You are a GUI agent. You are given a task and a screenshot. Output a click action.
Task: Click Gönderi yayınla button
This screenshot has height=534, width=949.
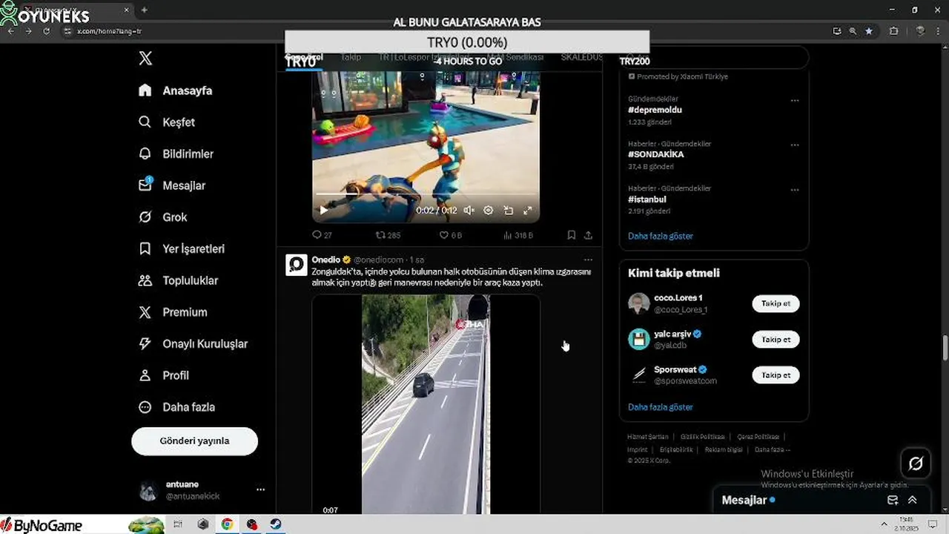pyautogui.click(x=194, y=441)
